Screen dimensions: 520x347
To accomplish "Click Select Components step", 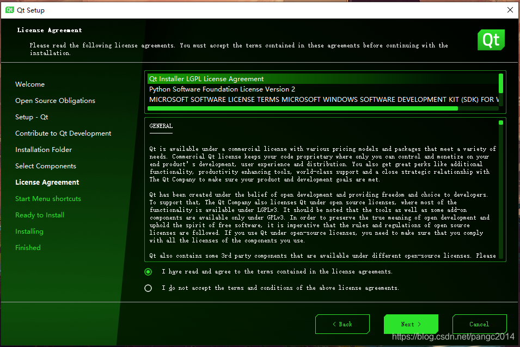I will point(45,166).
